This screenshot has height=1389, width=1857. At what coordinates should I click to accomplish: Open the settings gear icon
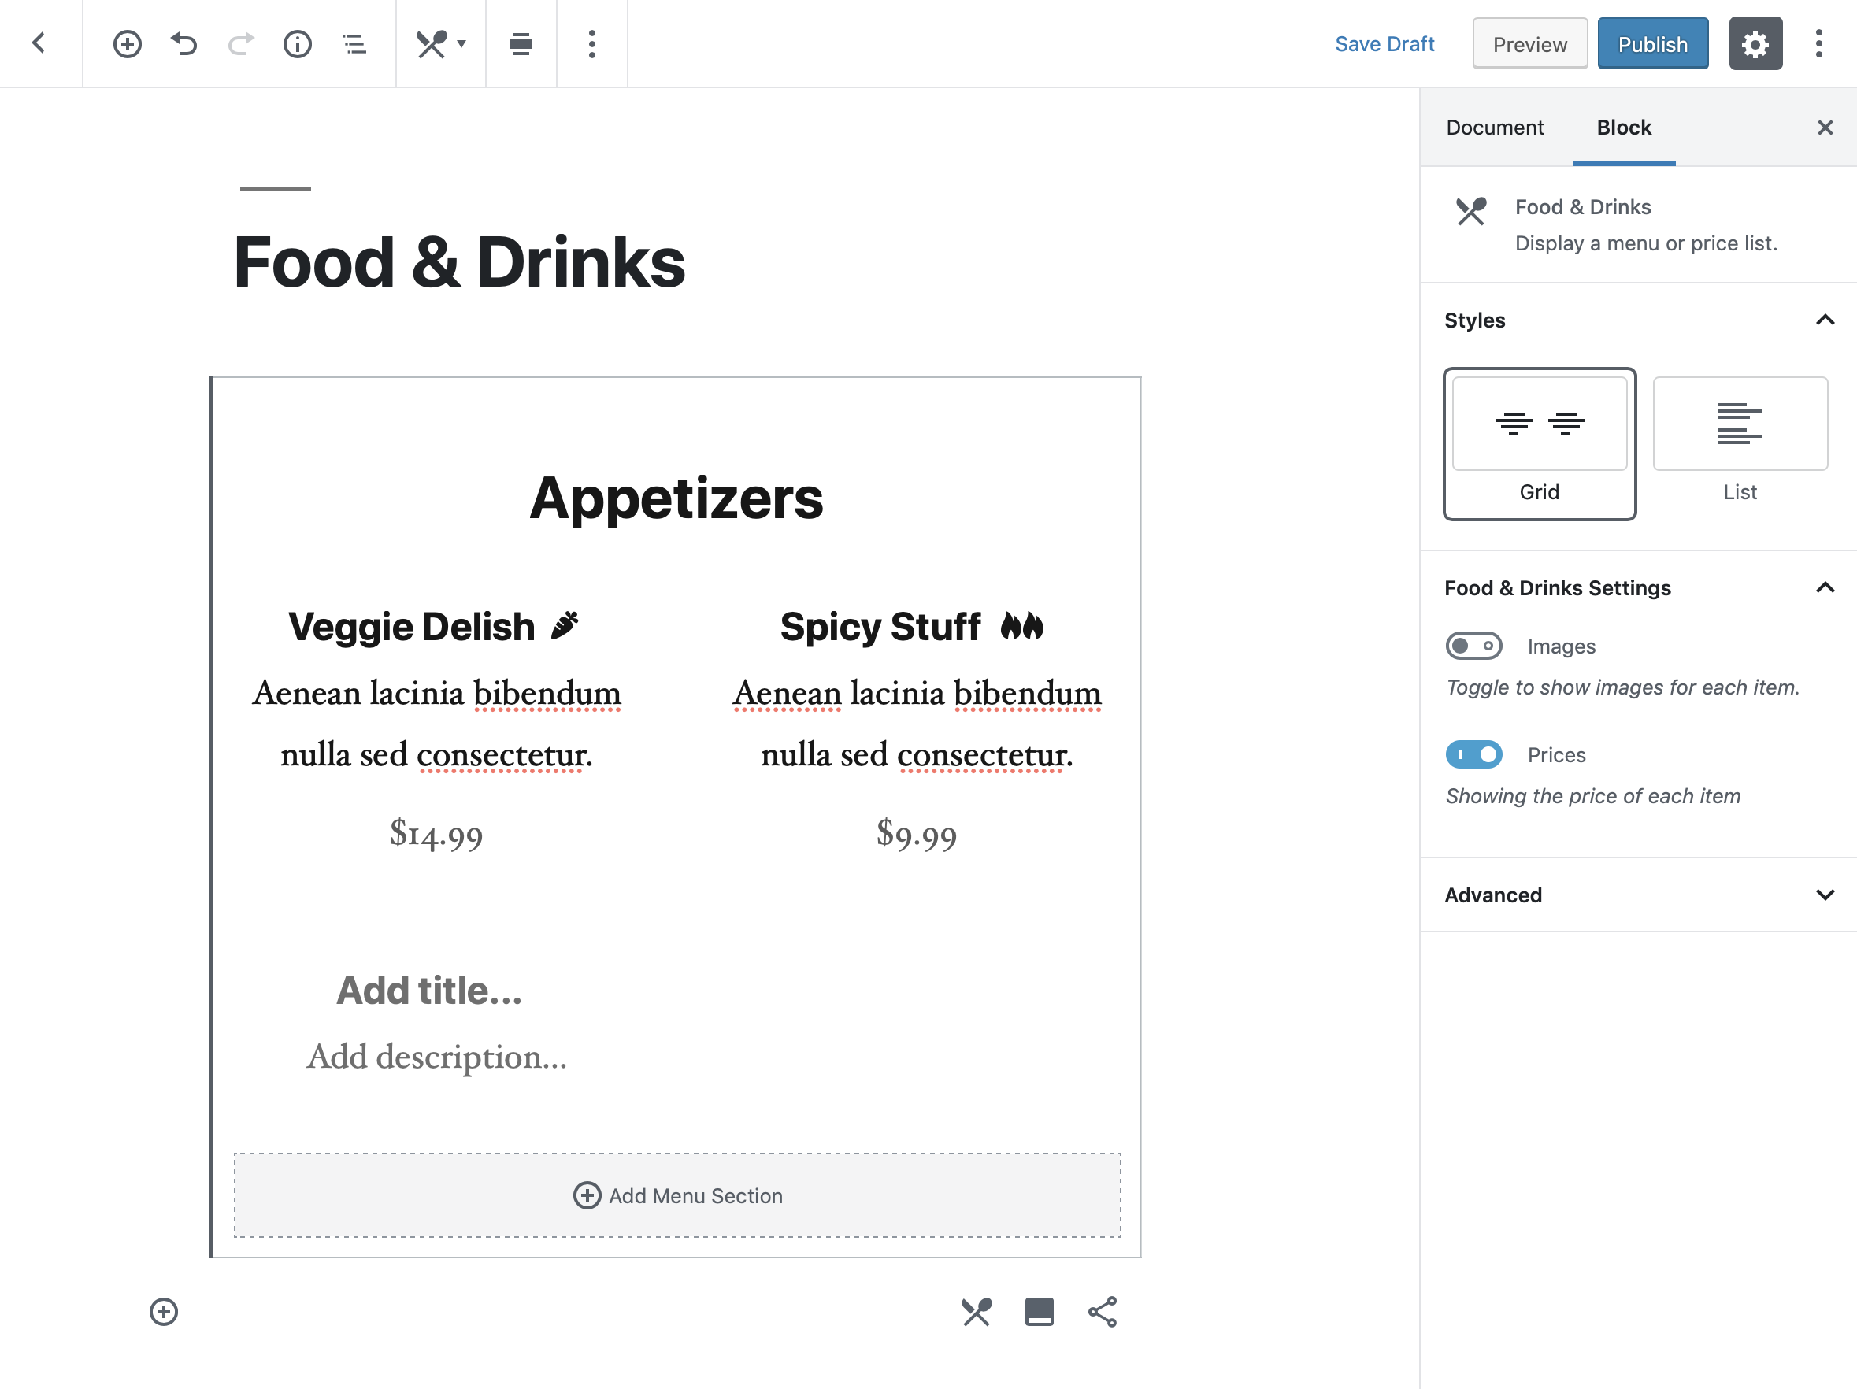click(1755, 43)
